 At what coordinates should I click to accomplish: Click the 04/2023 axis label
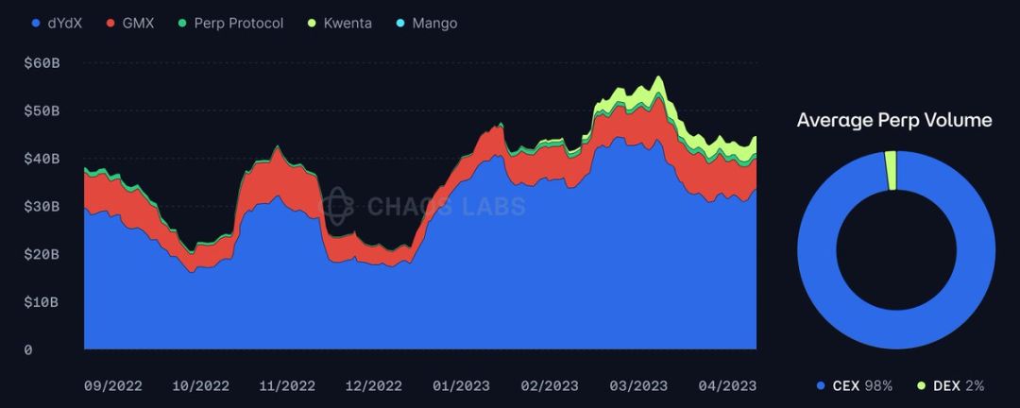coord(728,386)
